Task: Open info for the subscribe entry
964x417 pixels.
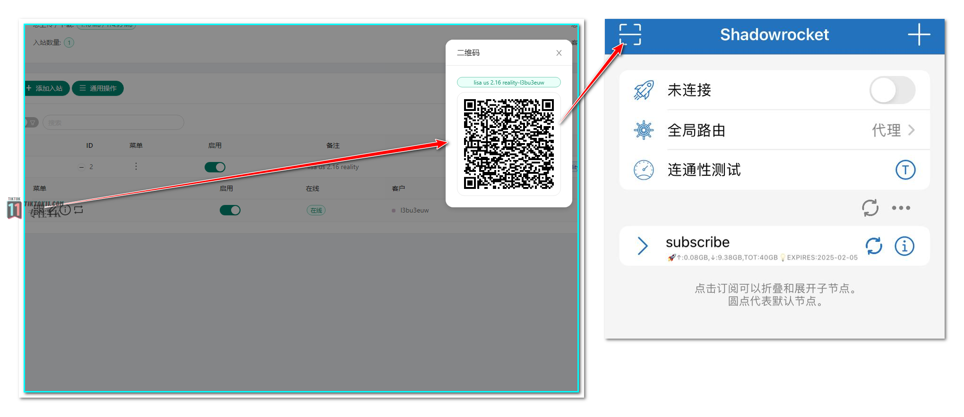Action: (x=904, y=246)
